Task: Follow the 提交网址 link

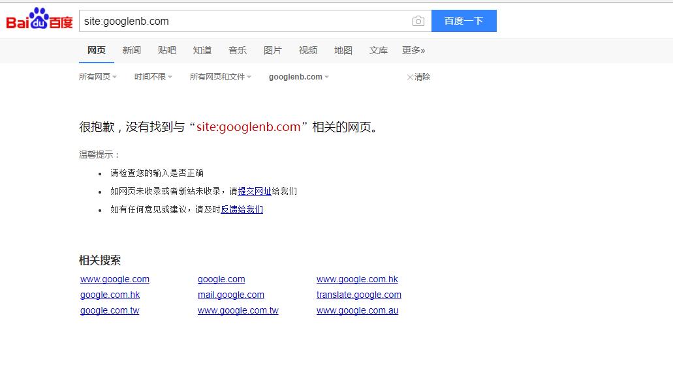Action: click(255, 191)
